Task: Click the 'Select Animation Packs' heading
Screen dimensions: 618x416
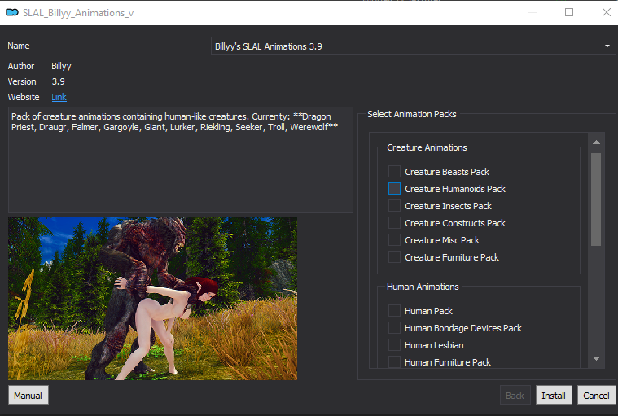Action: point(412,114)
